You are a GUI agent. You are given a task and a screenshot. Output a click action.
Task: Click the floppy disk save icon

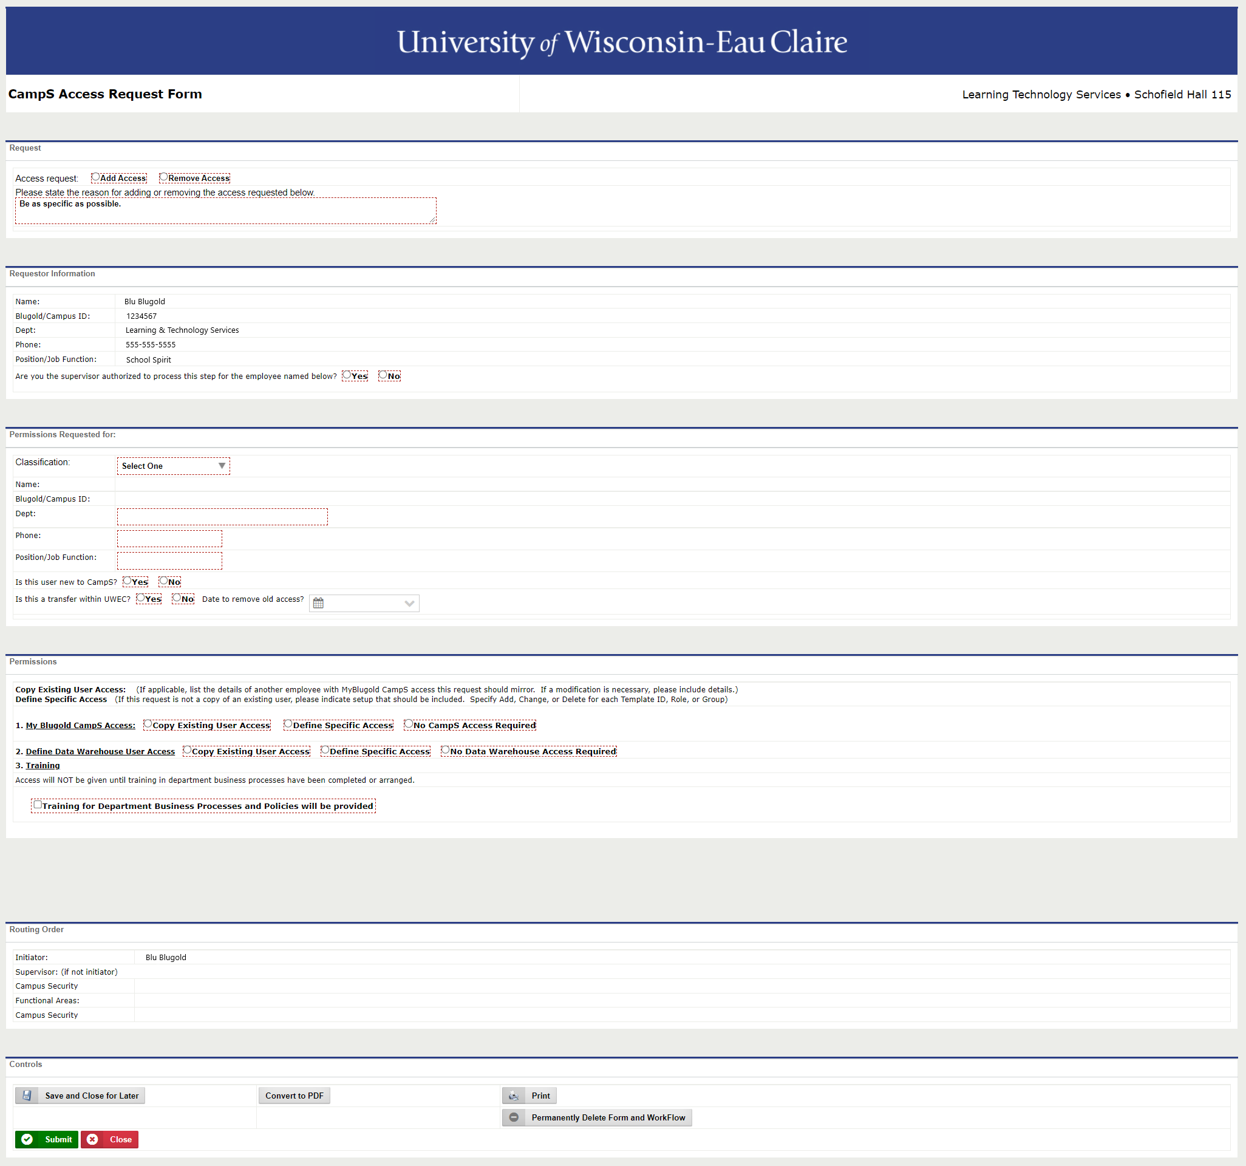[x=27, y=1095]
